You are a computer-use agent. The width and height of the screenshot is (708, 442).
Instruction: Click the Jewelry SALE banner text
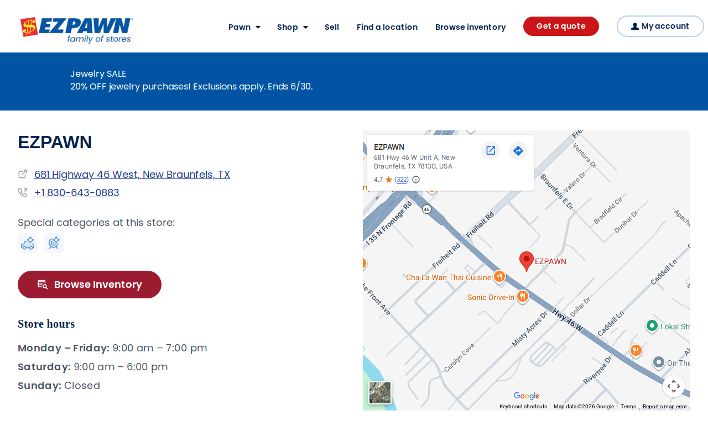[x=98, y=74]
